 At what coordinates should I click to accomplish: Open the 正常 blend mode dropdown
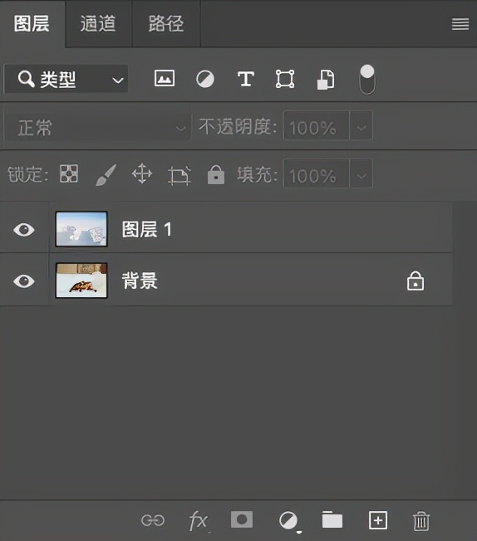tap(98, 127)
